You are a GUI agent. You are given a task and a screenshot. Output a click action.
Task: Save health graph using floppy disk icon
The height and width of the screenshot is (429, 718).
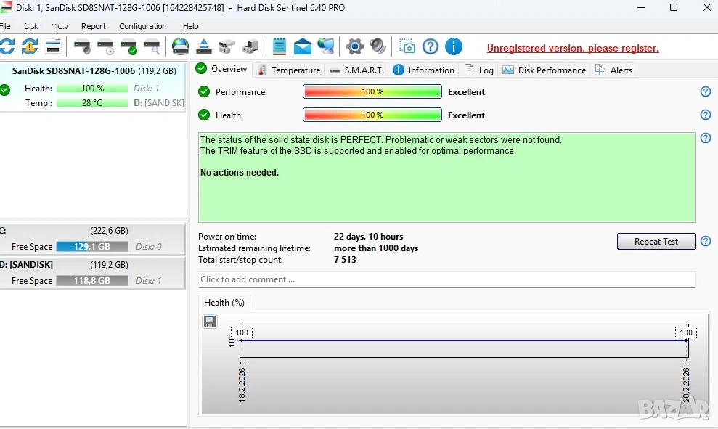click(x=210, y=322)
